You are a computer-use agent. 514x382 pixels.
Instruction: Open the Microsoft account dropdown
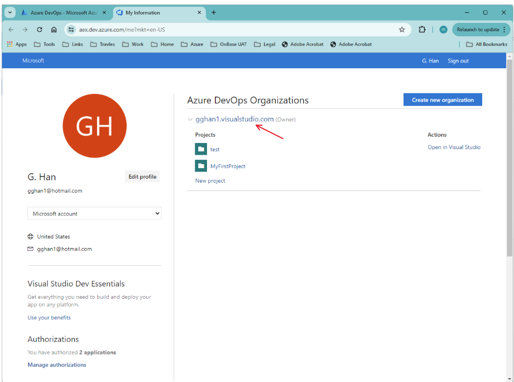tap(94, 213)
